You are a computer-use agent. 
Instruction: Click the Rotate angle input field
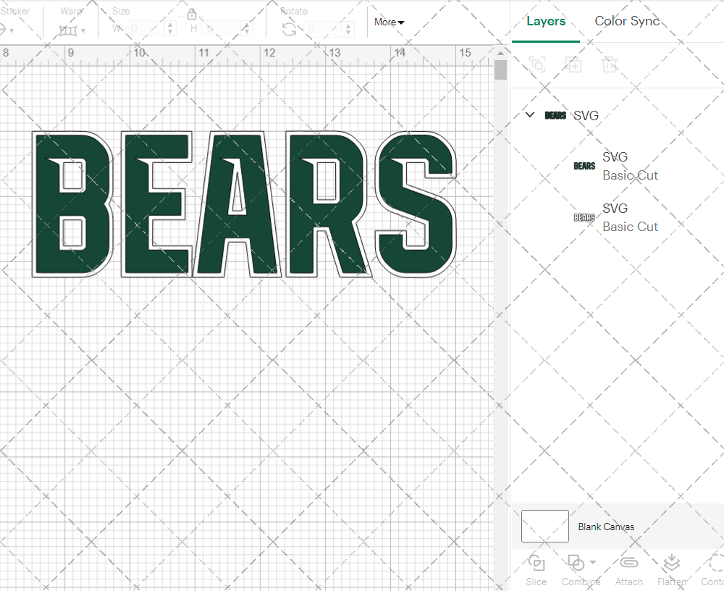(x=323, y=29)
